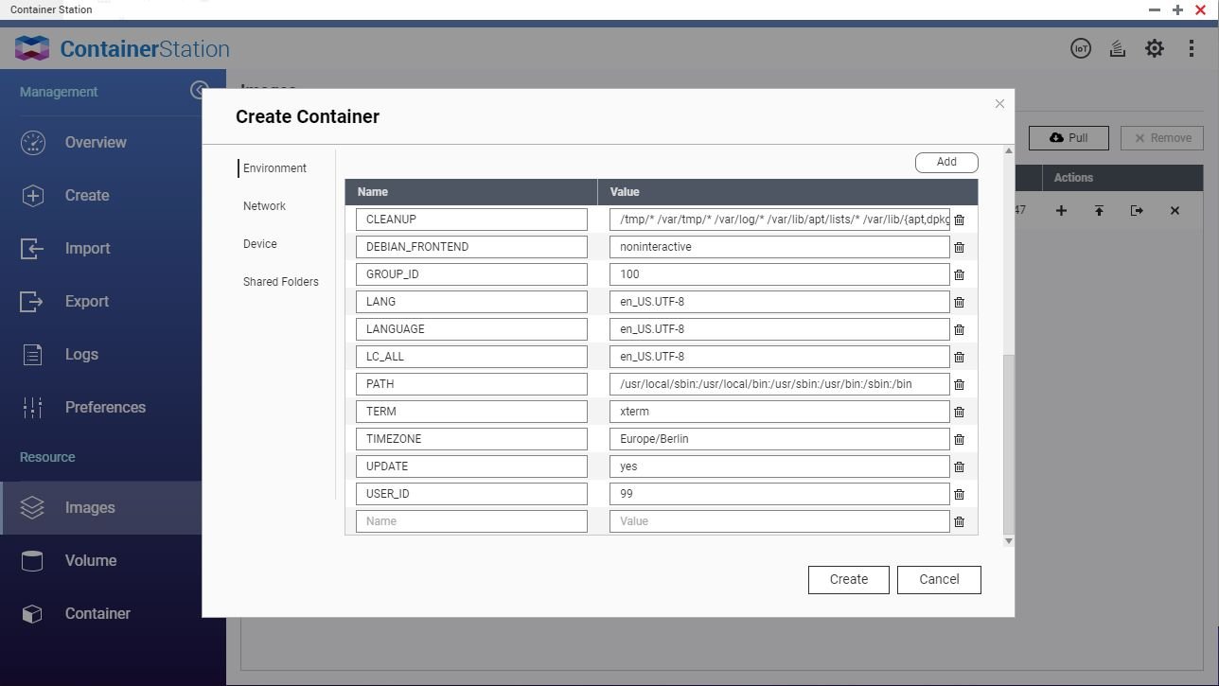Remove the USER_ID variable with trash icon
This screenshot has width=1219, height=686.
pyautogui.click(x=959, y=494)
